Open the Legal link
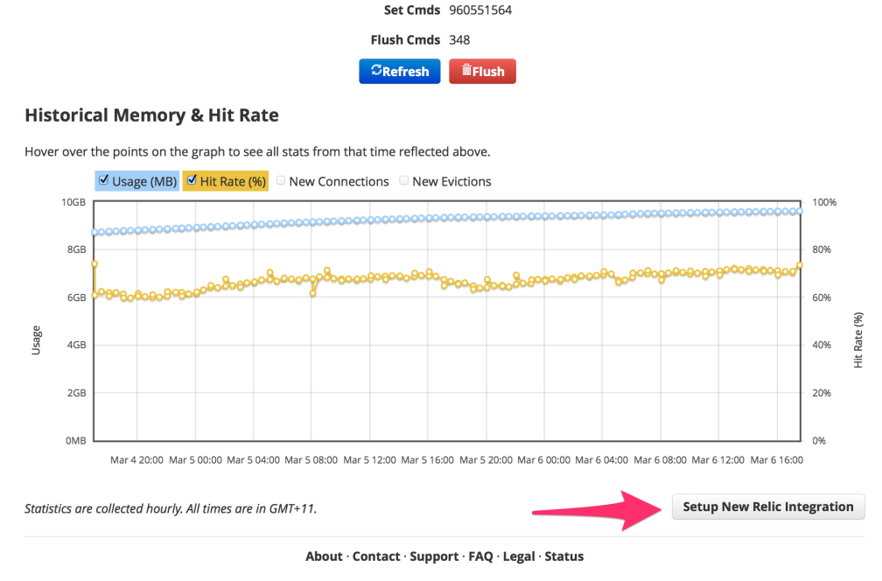The image size is (882, 581). click(518, 556)
